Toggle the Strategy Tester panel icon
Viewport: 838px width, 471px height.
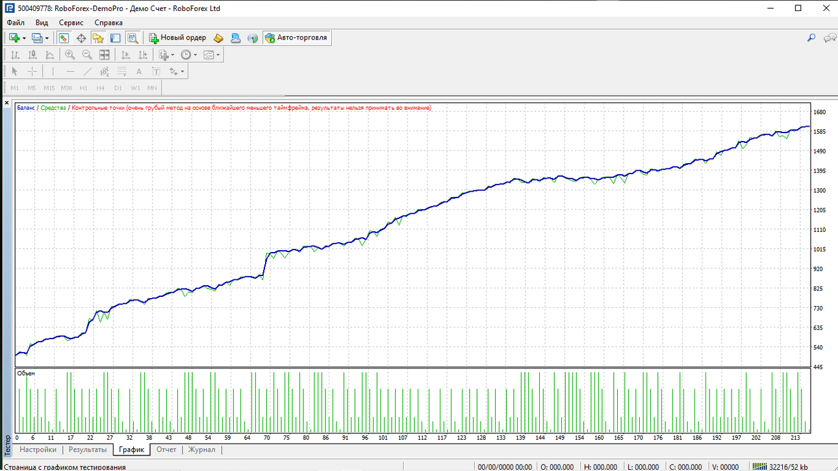pos(133,38)
